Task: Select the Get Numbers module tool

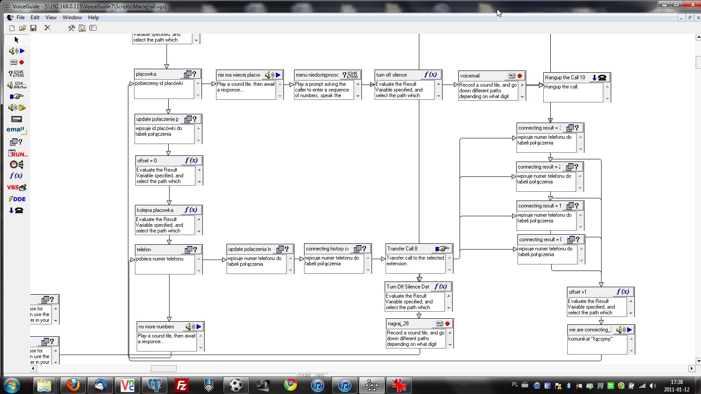Action: pyautogui.click(x=16, y=74)
